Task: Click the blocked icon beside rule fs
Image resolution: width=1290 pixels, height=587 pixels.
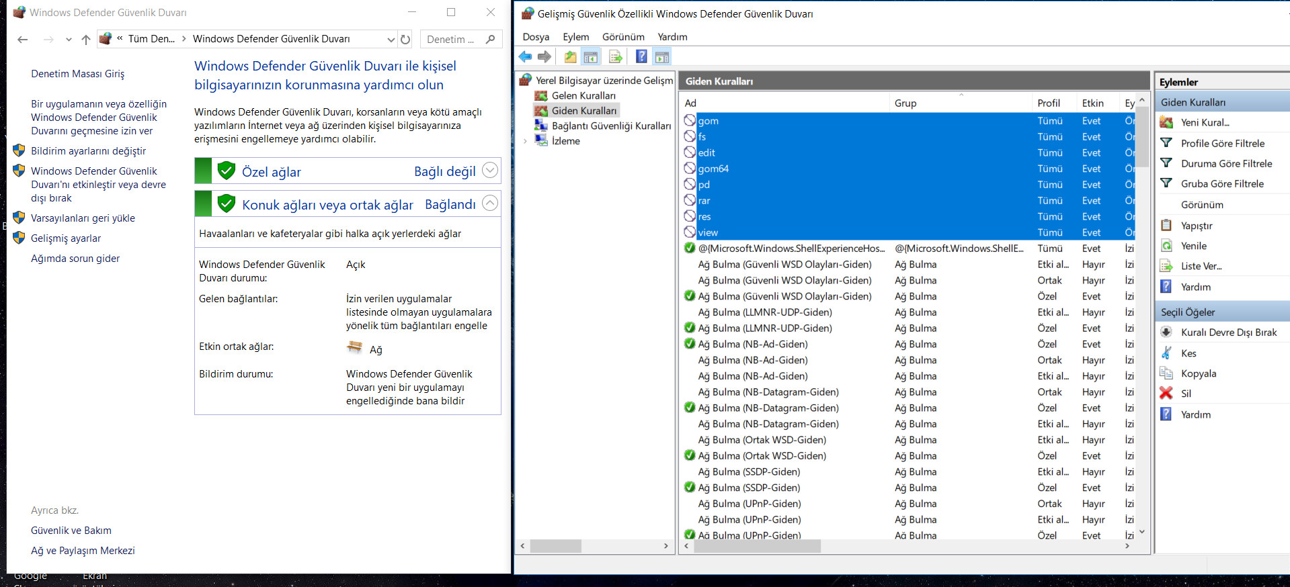Action: (690, 136)
